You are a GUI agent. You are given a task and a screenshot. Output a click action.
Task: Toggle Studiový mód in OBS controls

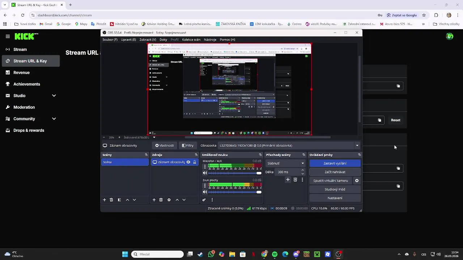(335, 189)
